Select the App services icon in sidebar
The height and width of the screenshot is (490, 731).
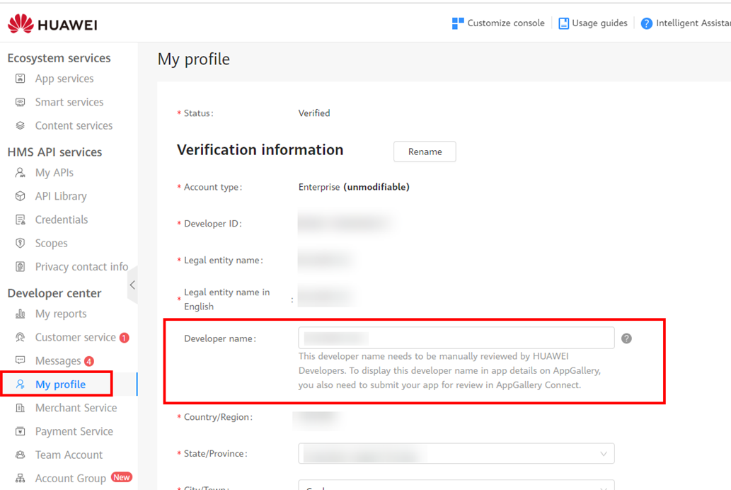click(21, 79)
